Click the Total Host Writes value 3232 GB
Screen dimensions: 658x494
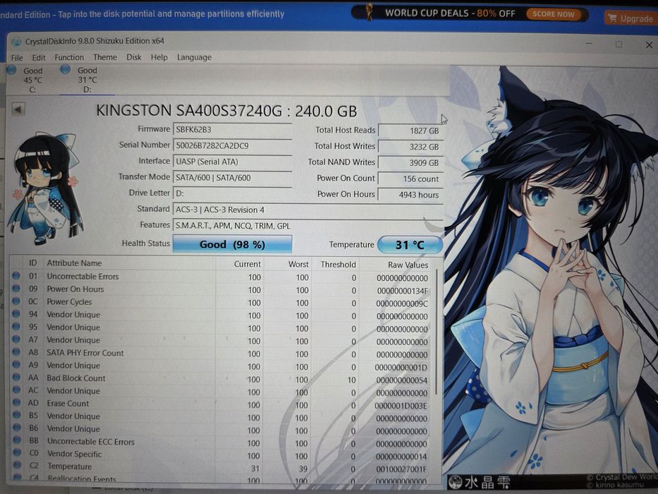click(x=410, y=147)
